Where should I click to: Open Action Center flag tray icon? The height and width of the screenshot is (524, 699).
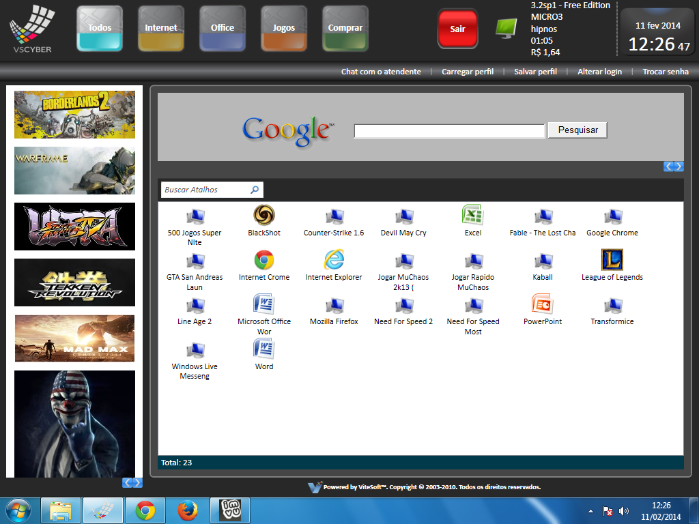(607, 511)
